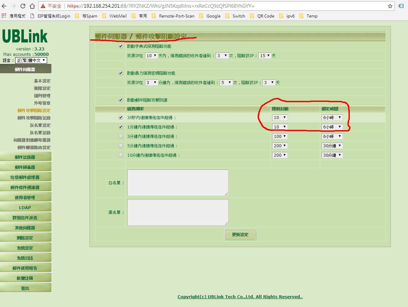Click the browser back arrow
The image size is (408, 307).
click(x=4, y=6)
